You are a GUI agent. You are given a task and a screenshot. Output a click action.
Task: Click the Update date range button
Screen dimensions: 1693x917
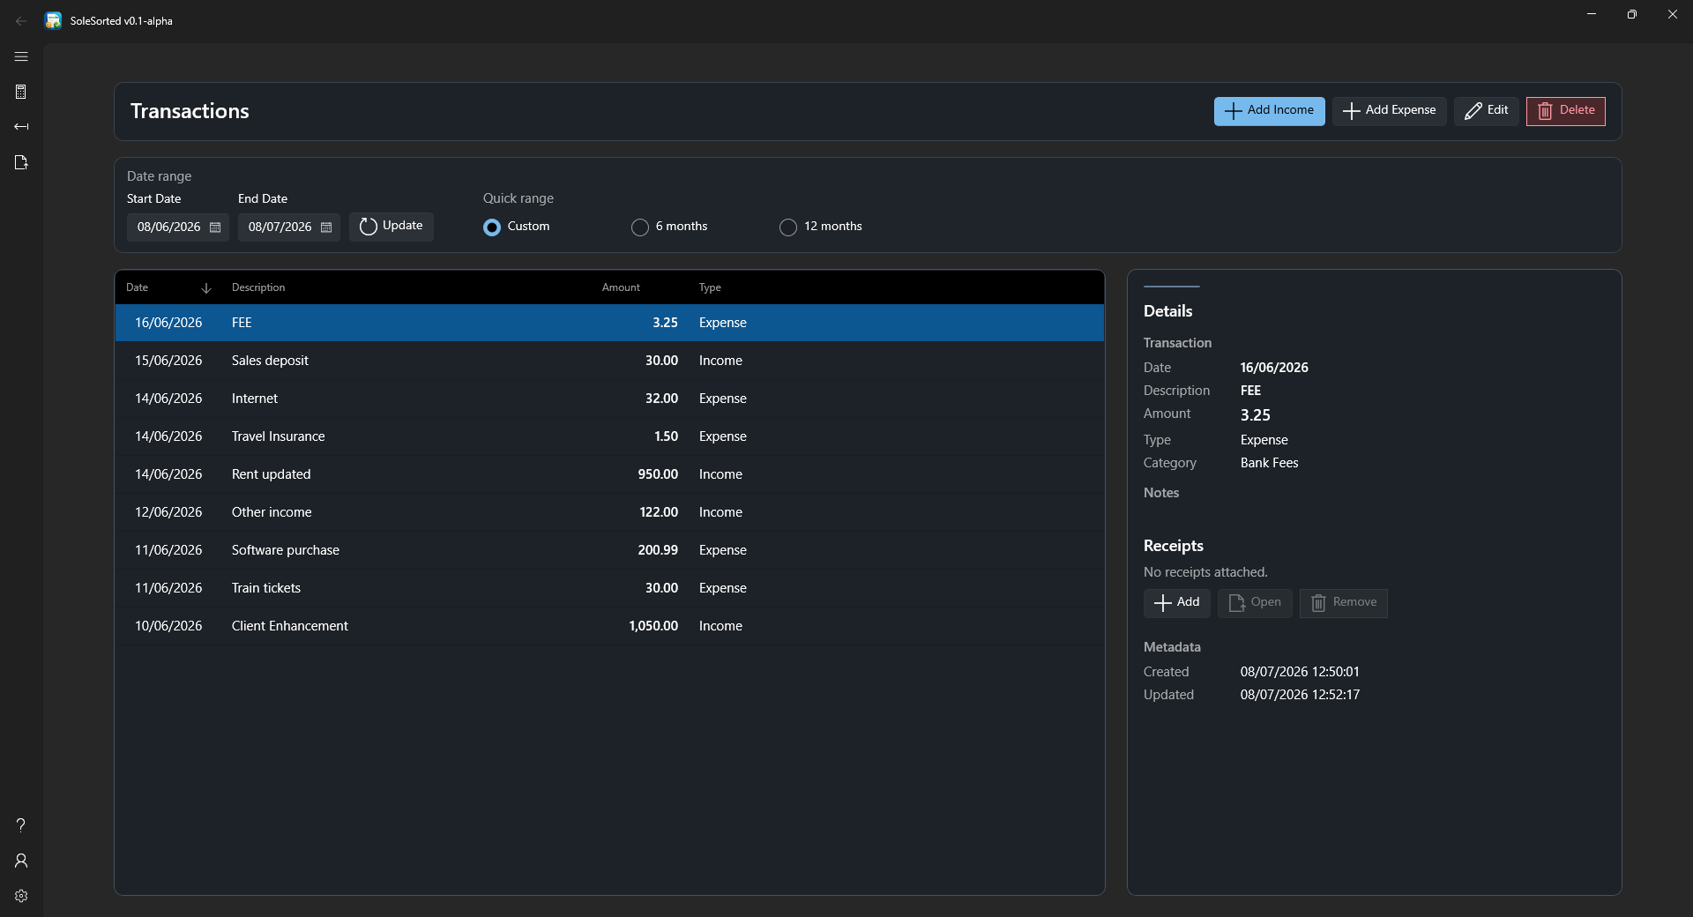tap(391, 227)
